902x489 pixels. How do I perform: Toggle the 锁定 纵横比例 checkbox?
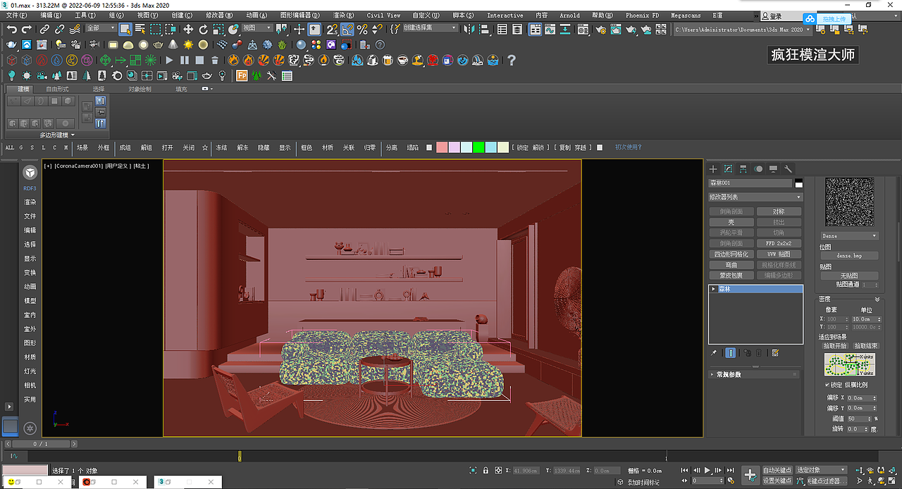tap(827, 385)
